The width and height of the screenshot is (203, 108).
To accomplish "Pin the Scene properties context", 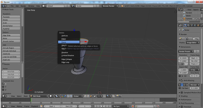I will [x=180, y=30].
